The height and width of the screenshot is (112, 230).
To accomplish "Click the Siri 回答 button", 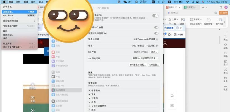I will tap(154, 65).
